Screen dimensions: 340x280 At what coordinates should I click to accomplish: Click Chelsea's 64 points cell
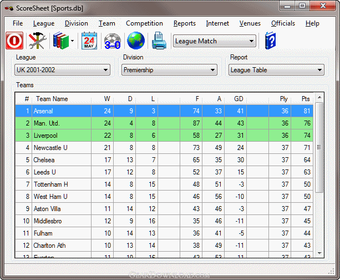[x=302, y=160]
